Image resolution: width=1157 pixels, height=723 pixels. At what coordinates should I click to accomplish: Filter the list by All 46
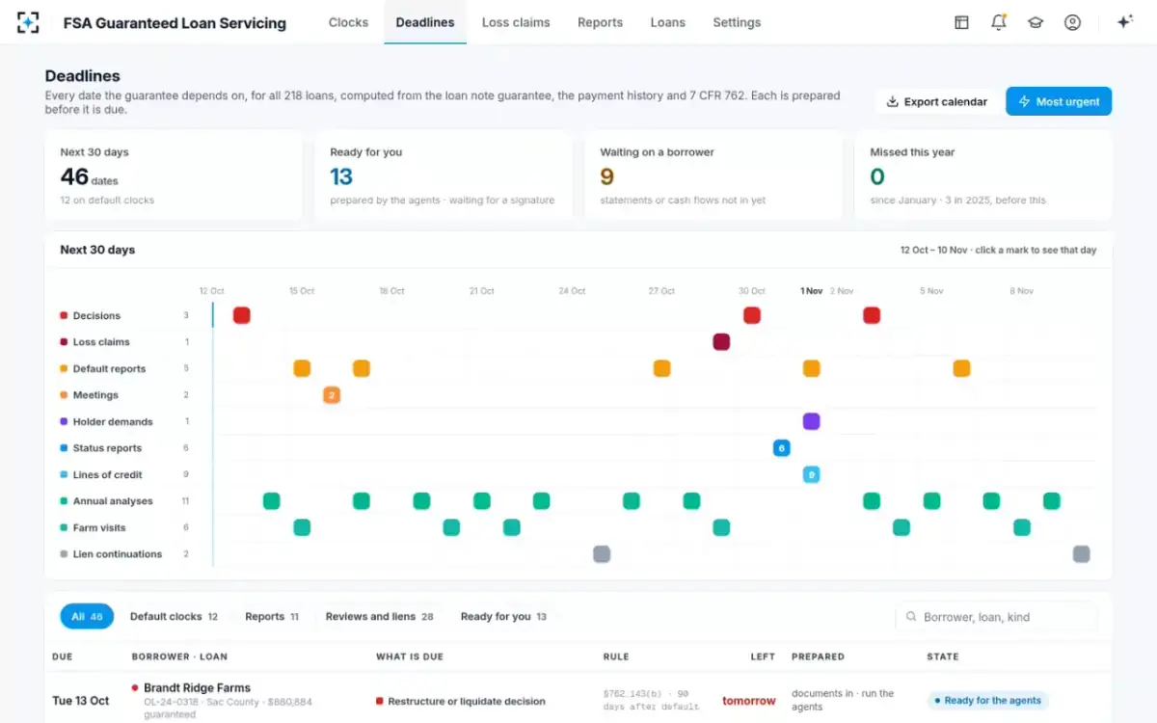(87, 617)
